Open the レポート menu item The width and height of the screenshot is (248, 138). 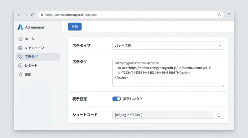point(38,66)
